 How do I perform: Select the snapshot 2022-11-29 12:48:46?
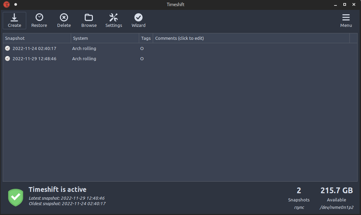click(x=34, y=59)
